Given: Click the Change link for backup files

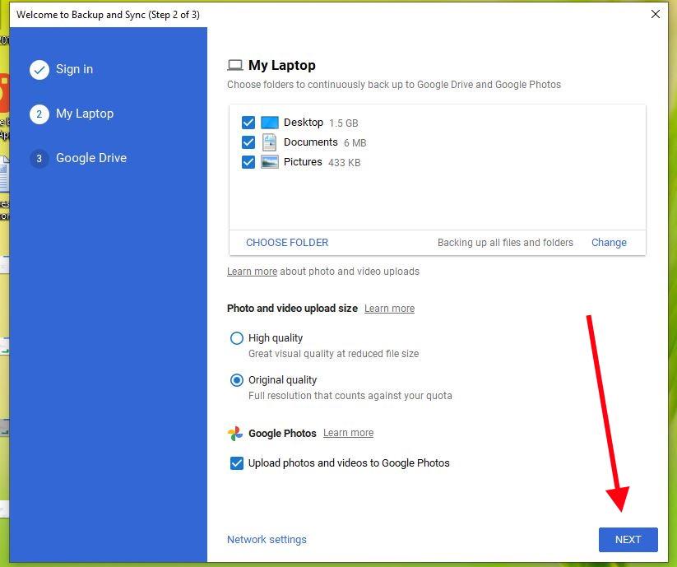Looking at the screenshot, I should 609,243.
